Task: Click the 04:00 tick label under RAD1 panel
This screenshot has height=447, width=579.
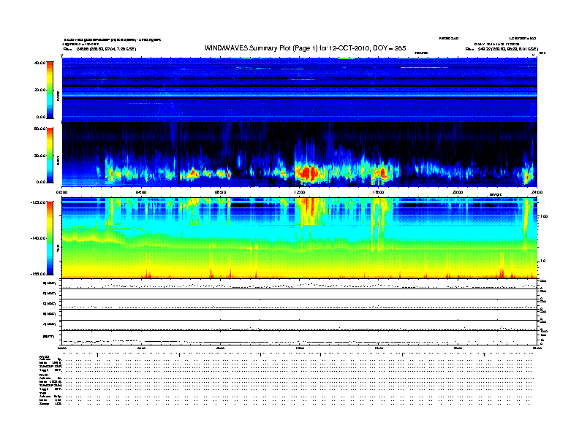Action: (x=141, y=192)
